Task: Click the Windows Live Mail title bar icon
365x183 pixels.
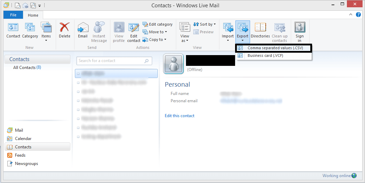Action: tap(6, 5)
